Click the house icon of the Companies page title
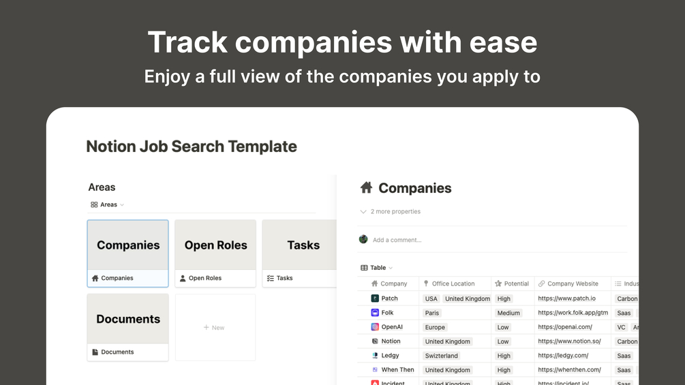This screenshot has height=385, width=685. coord(367,187)
